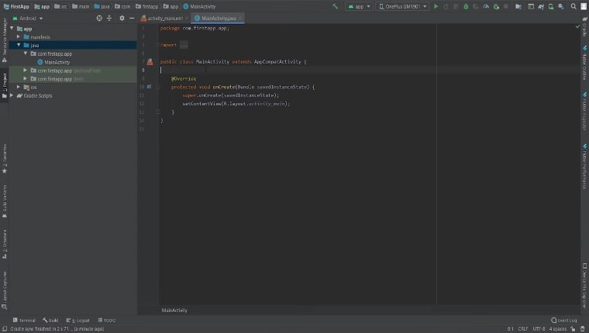
Task: Expand the manifests folder
Action: (19, 37)
